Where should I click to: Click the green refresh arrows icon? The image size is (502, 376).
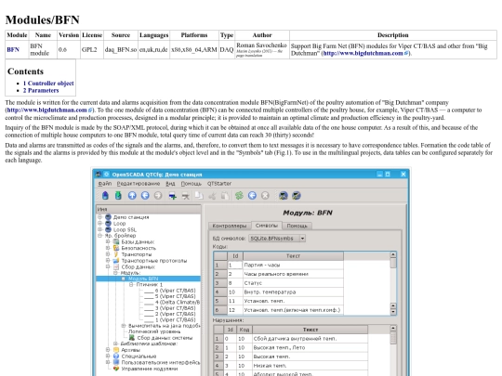pos(239,195)
